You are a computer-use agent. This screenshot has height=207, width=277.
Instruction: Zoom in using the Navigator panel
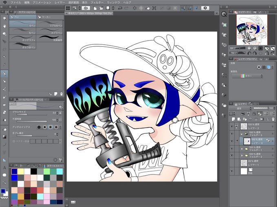tap(255, 48)
